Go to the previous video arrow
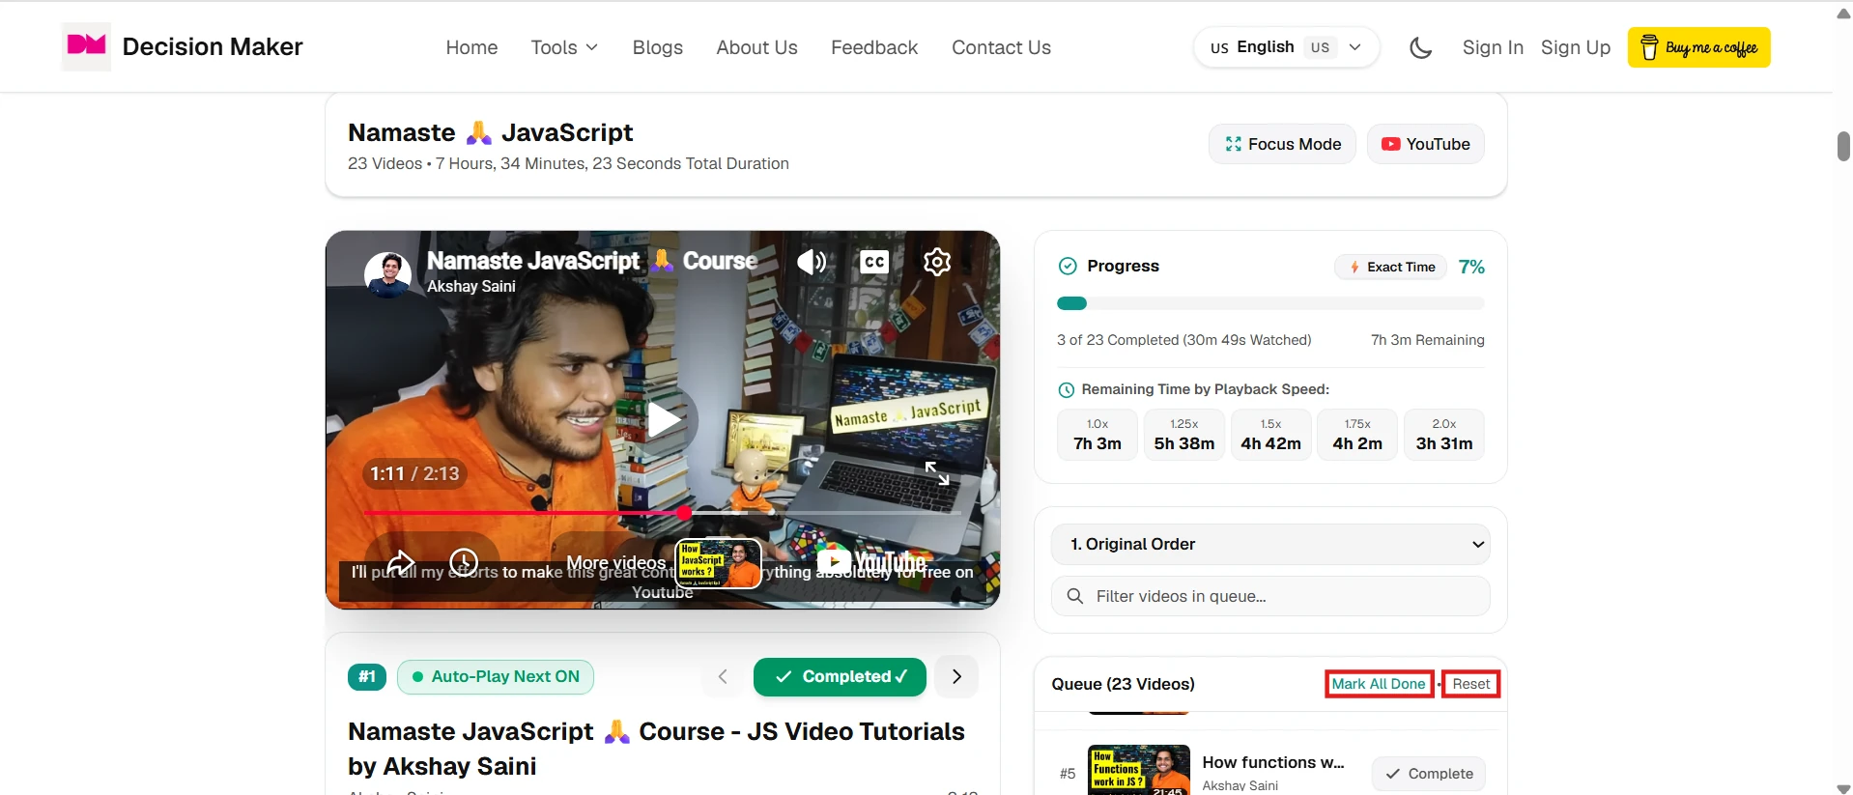 tap(723, 677)
